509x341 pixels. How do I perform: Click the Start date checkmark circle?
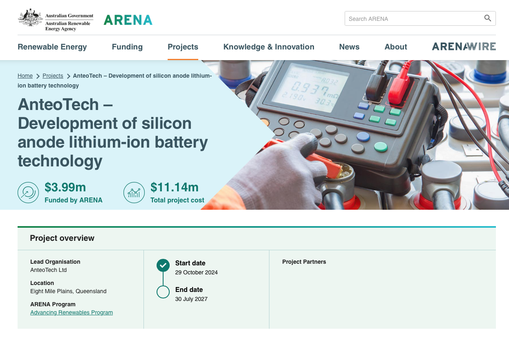click(x=163, y=265)
